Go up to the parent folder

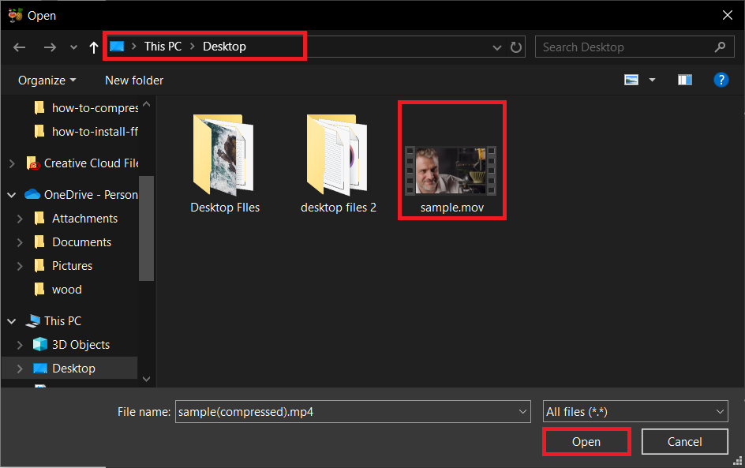(x=92, y=47)
